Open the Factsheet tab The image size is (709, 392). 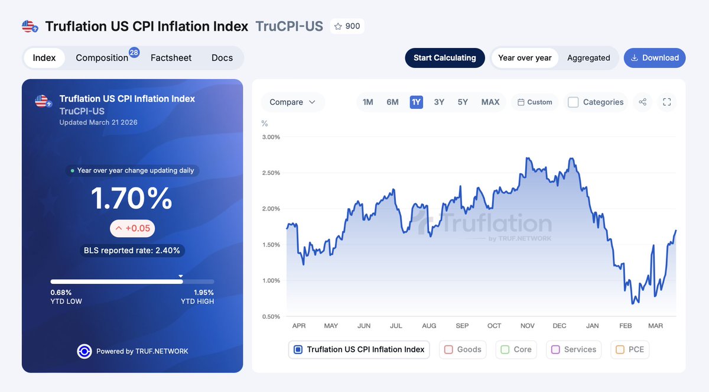coord(171,58)
